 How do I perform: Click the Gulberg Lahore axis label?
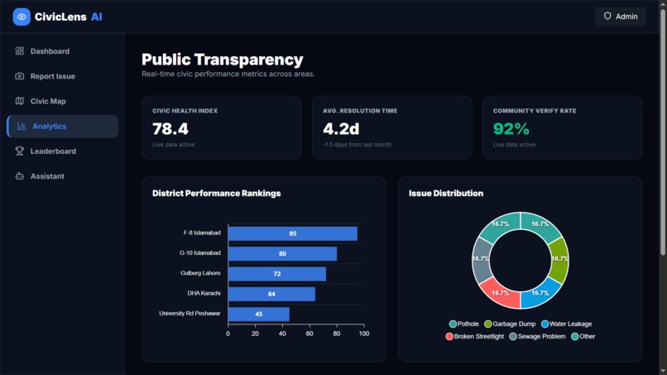[200, 273]
